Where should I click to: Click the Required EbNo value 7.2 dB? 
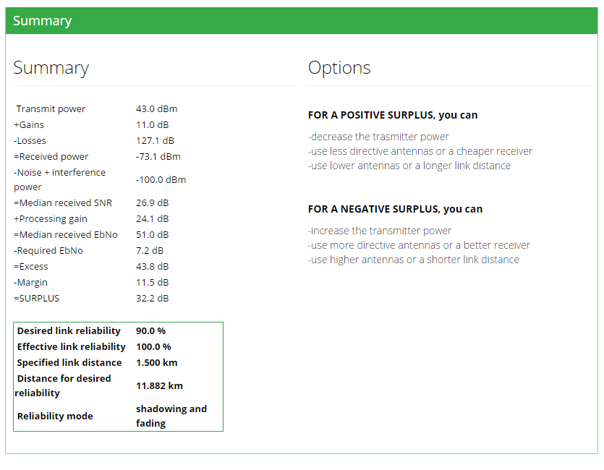pyautogui.click(x=150, y=251)
